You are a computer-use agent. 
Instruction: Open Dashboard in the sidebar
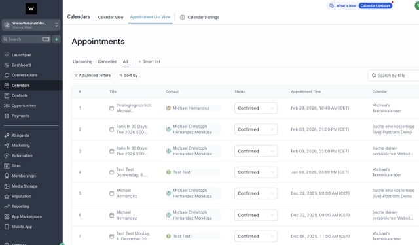point(22,65)
